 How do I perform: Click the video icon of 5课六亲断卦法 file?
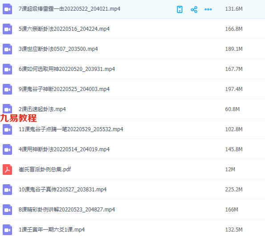tap(7, 29)
